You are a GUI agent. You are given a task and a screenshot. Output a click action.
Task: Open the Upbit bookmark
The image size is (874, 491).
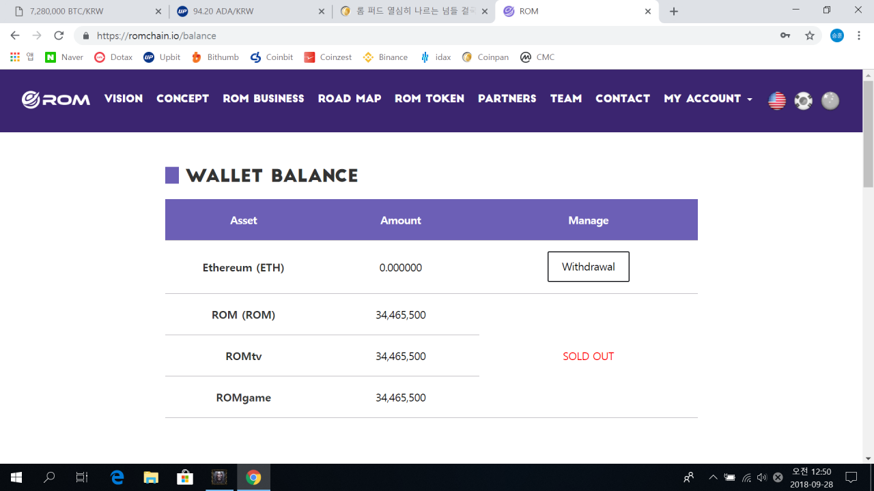(162, 57)
